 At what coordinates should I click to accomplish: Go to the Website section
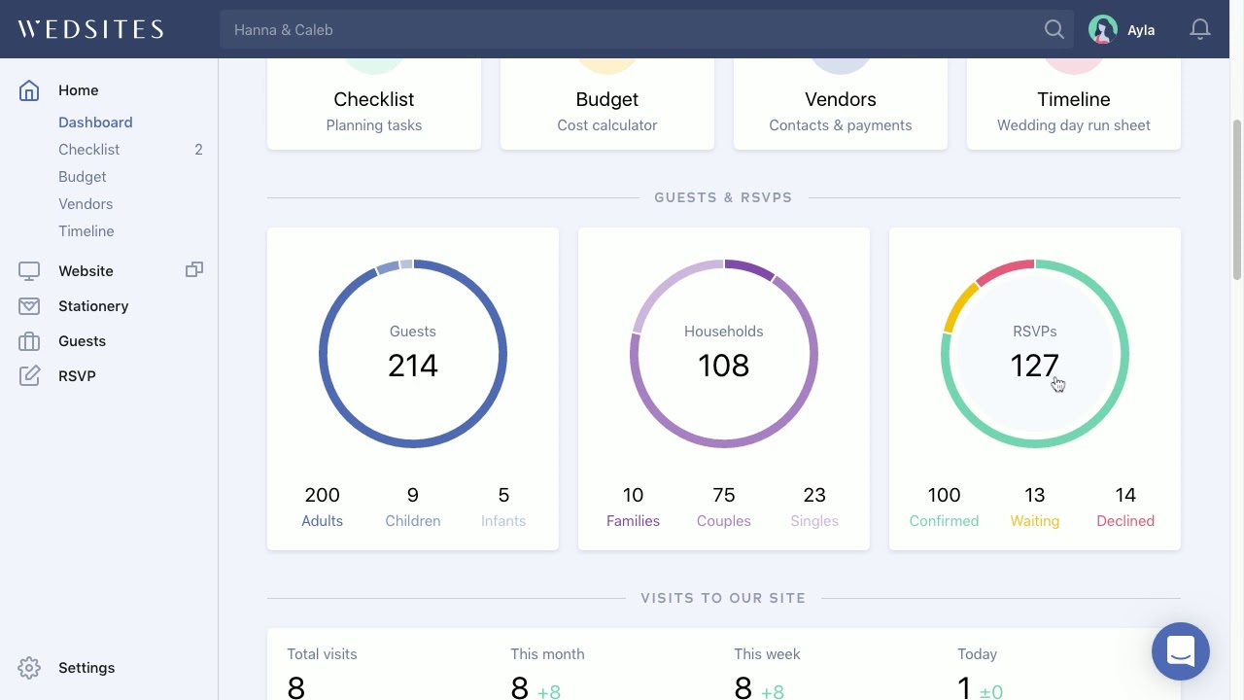click(x=86, y=271)
